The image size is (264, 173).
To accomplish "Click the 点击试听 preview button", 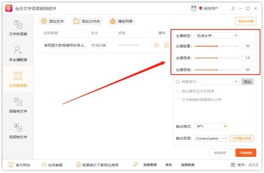I will [x=220, y=153].
